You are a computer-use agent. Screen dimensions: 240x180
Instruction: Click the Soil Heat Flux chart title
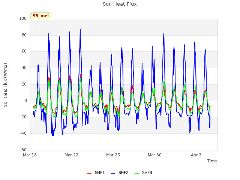[120, 4]
